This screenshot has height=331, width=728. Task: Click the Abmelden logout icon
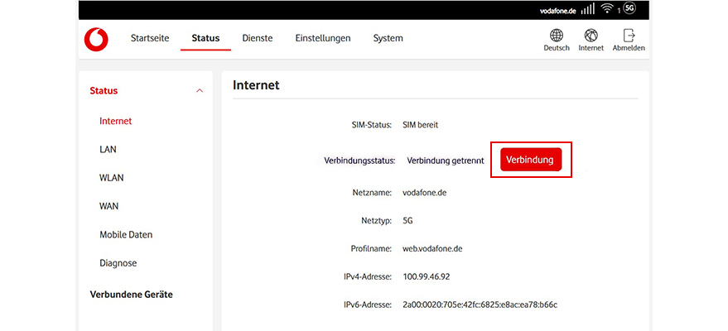pos(629,36)
